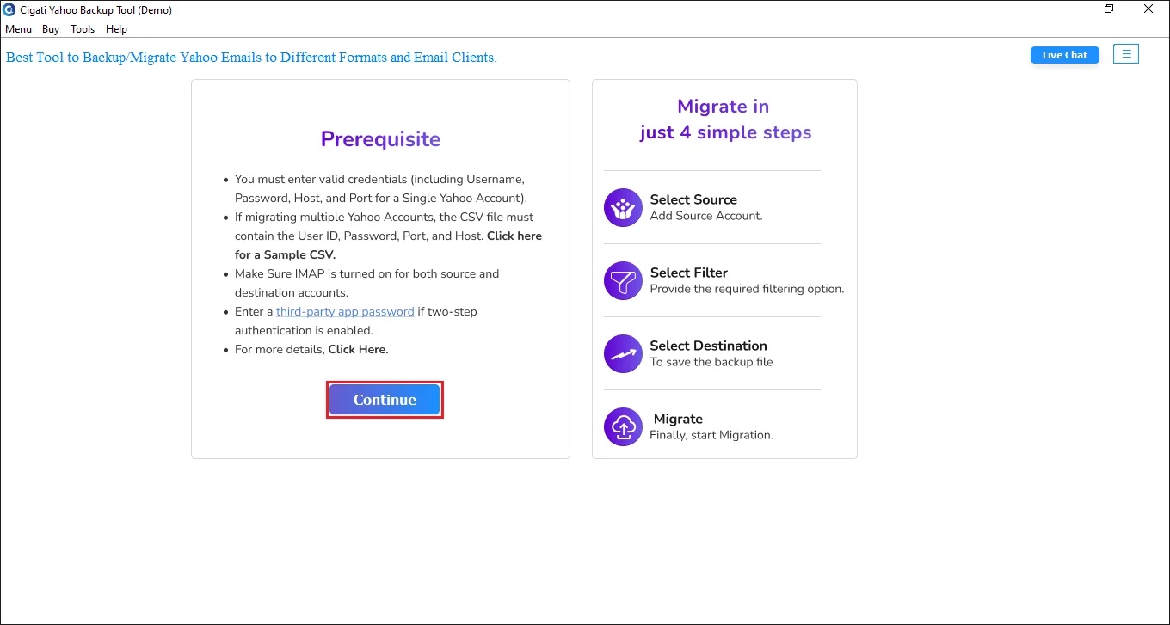The image size is (1170, 625).
Task: Click the Prerequisite heading
Action: point(380,139)
